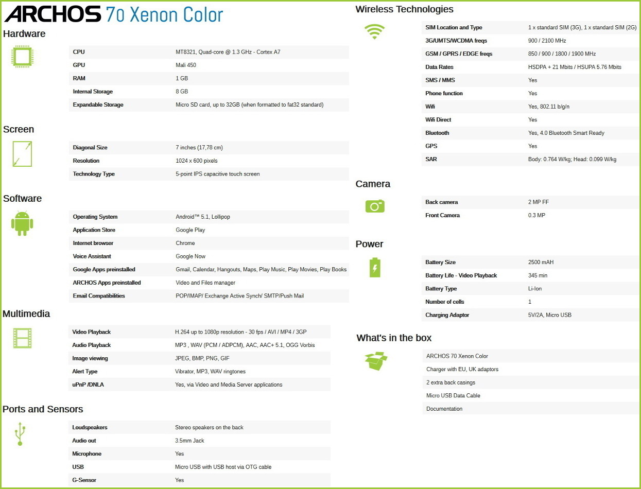Click the Camera section heading
The width and height of the screenshot is (641, 489).
pos(373,184)
